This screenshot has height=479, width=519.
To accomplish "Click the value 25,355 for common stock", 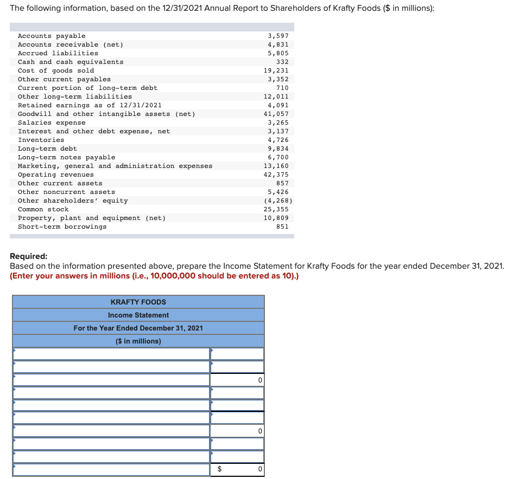I will [276, 209].
